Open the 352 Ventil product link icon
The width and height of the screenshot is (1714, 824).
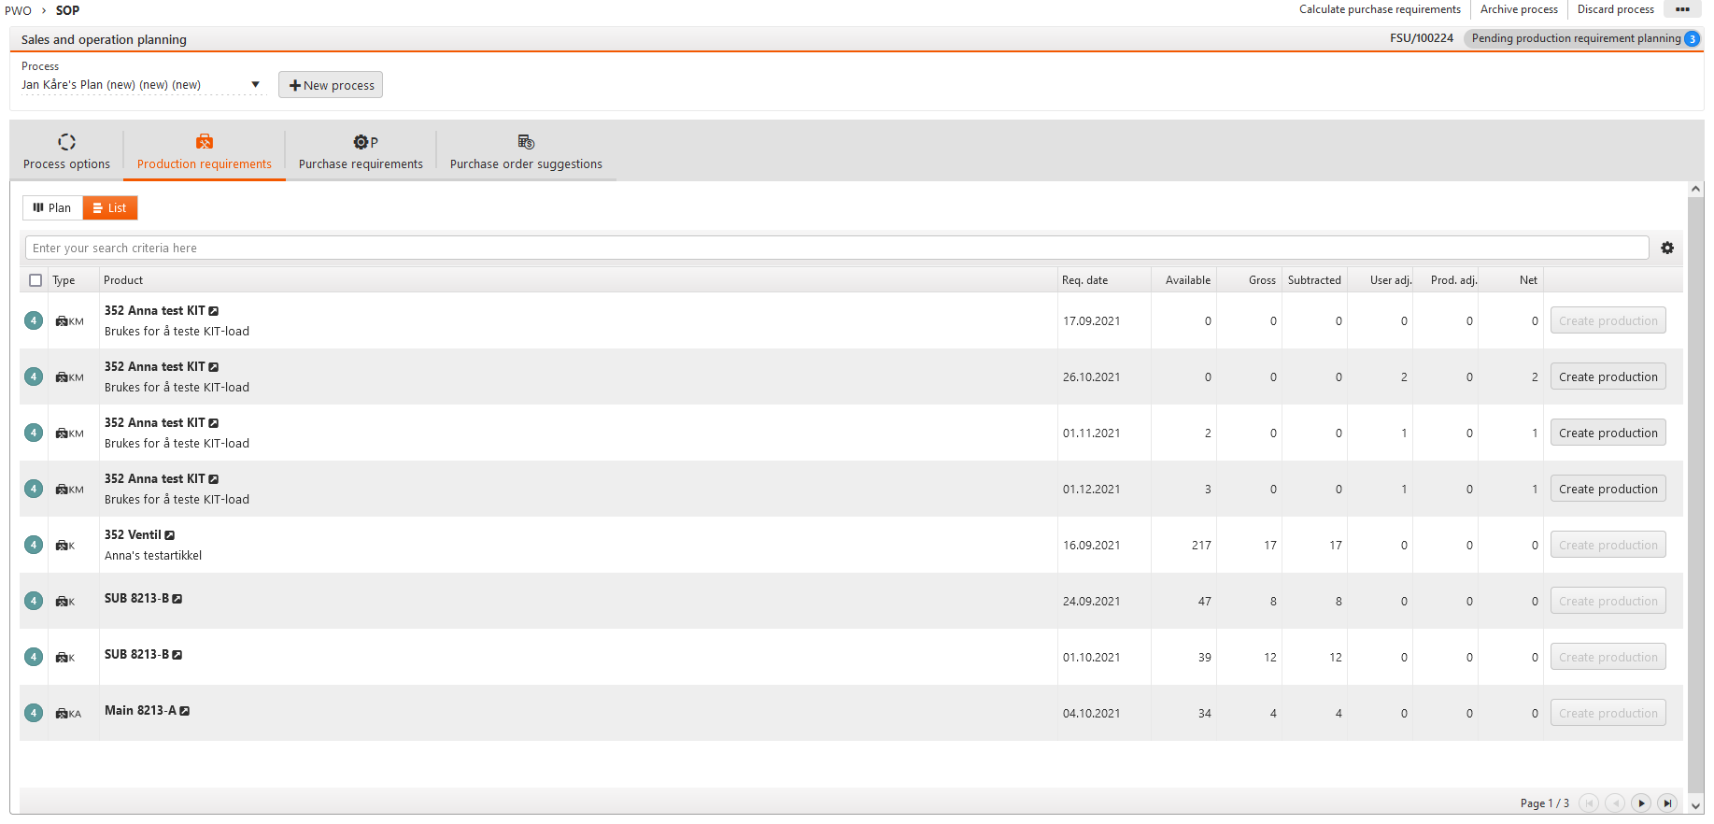(x=170, y=535)
